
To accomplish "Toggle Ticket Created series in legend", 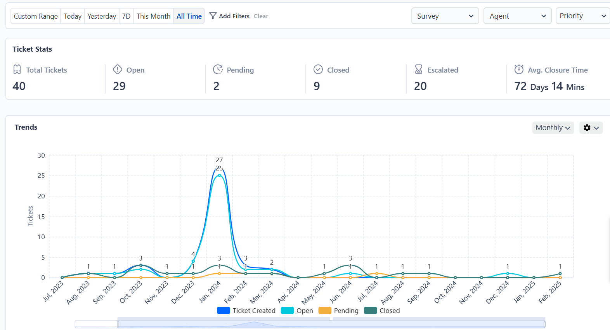I will coord(246,311).
